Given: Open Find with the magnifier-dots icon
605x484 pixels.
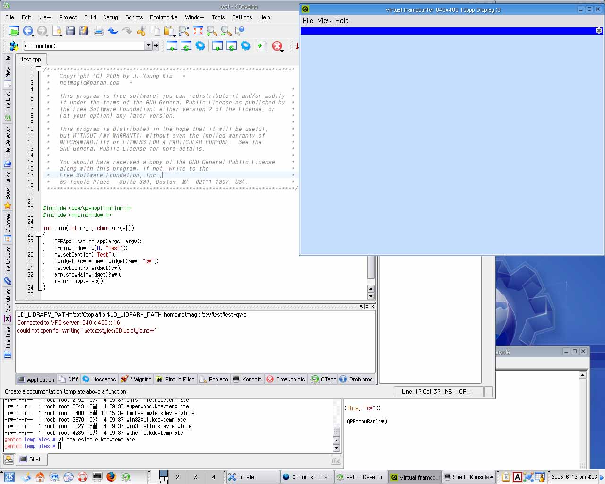Looking at the screenshot, I should click(183, 31).
